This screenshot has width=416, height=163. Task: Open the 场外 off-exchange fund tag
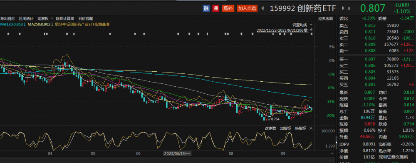228,8
